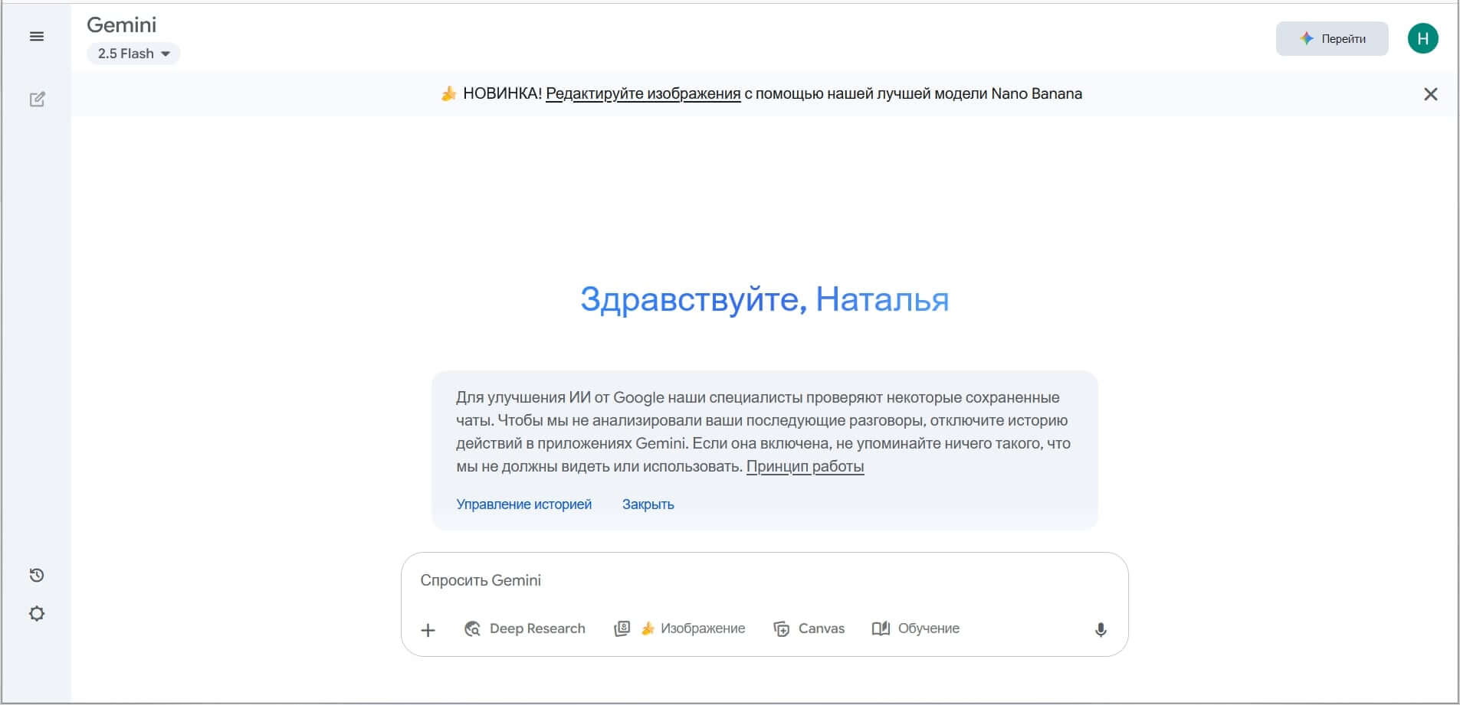Screen dimensions: 1460x705
Task: Open the hamburger main menu
Action: coord(37,37)
